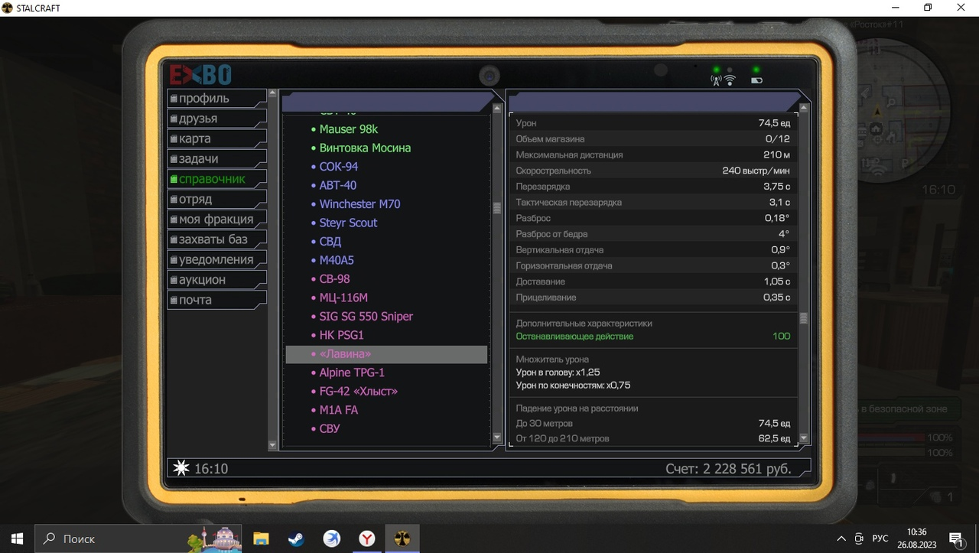Open the карта menu section
979x553 pixels.
click(216, 138)
